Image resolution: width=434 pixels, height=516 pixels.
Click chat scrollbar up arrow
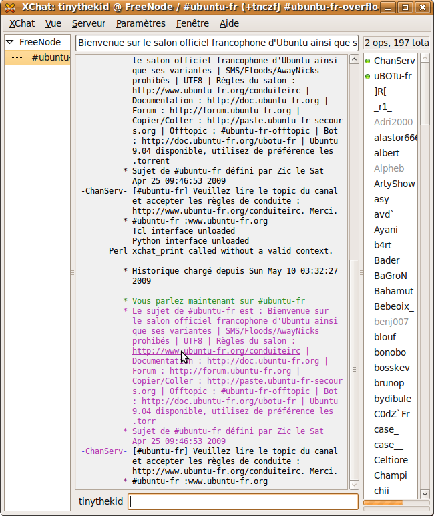pyautogui.click(x=354, y=59)
